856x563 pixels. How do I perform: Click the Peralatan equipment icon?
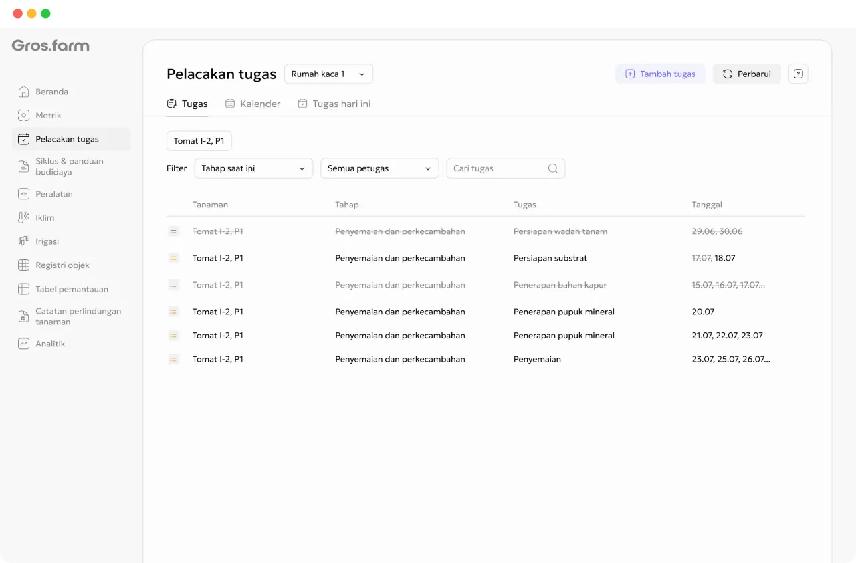[x=23, y=194]
